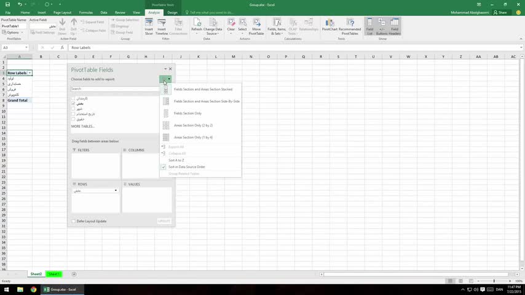Choose Areas Section Only (2 by 2)
The height and width of the screenshot is (295, 525).
click(x=200, y=125)
